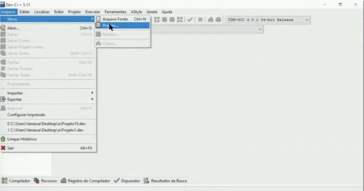Switch to Registro do Compilador tab
The image size is (364, 191).
(x=89, y=181)
